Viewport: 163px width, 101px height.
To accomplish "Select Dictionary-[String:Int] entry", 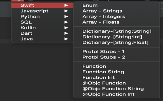I will (117, 37).
